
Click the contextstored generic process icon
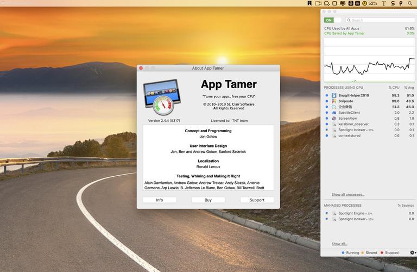point(334,135)
